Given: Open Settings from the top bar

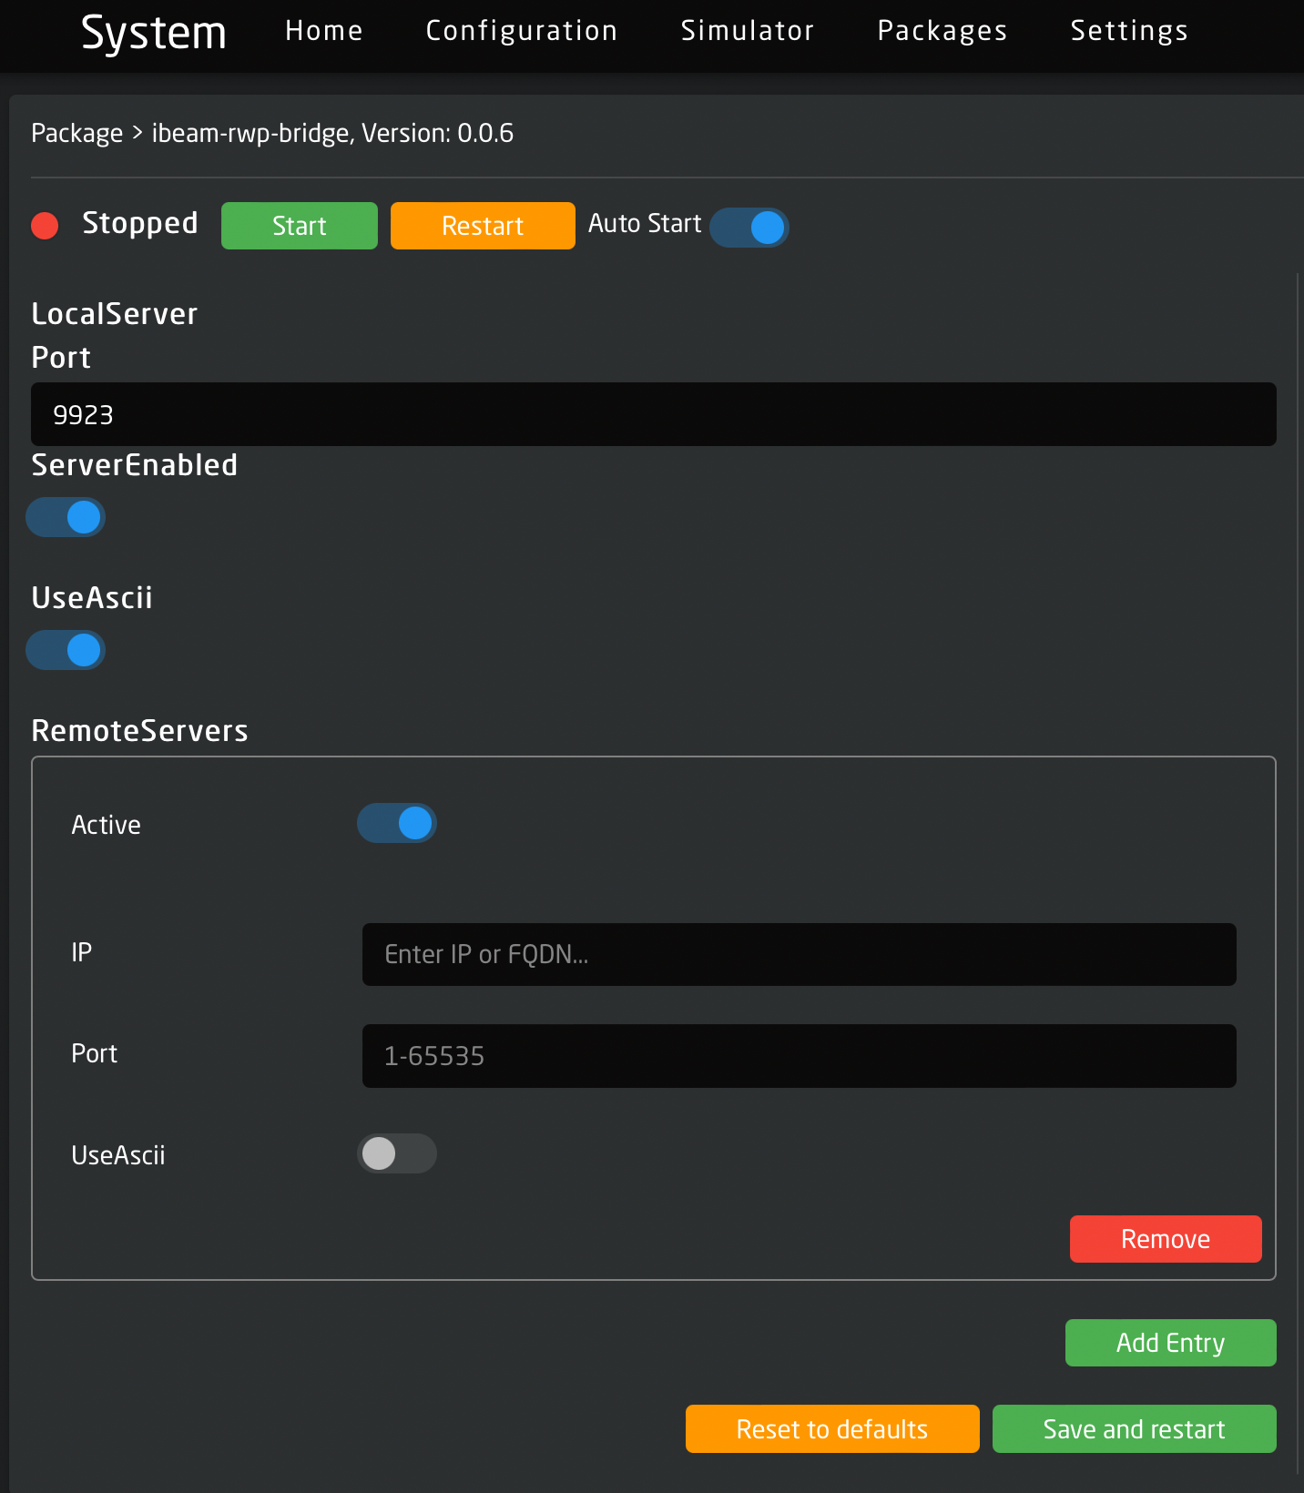Looking at the screenshot, I should pos(1129,31).
